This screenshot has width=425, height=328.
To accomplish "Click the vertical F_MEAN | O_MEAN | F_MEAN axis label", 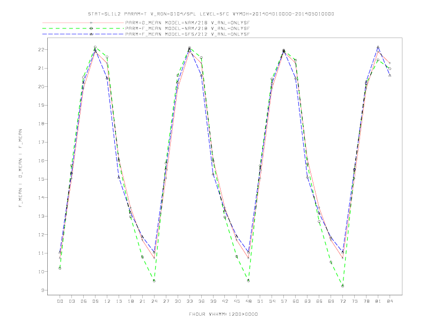I will coord(20,168).
